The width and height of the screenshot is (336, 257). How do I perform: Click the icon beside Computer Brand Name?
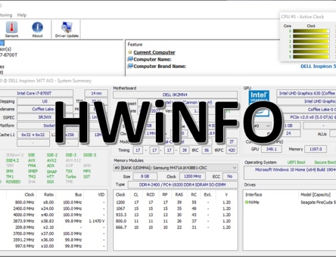point(130,66)
